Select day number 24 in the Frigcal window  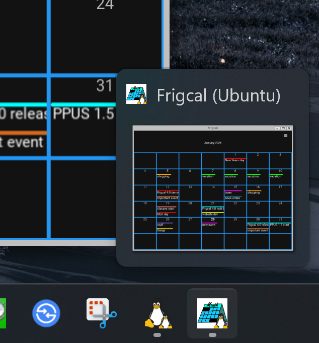105,5
